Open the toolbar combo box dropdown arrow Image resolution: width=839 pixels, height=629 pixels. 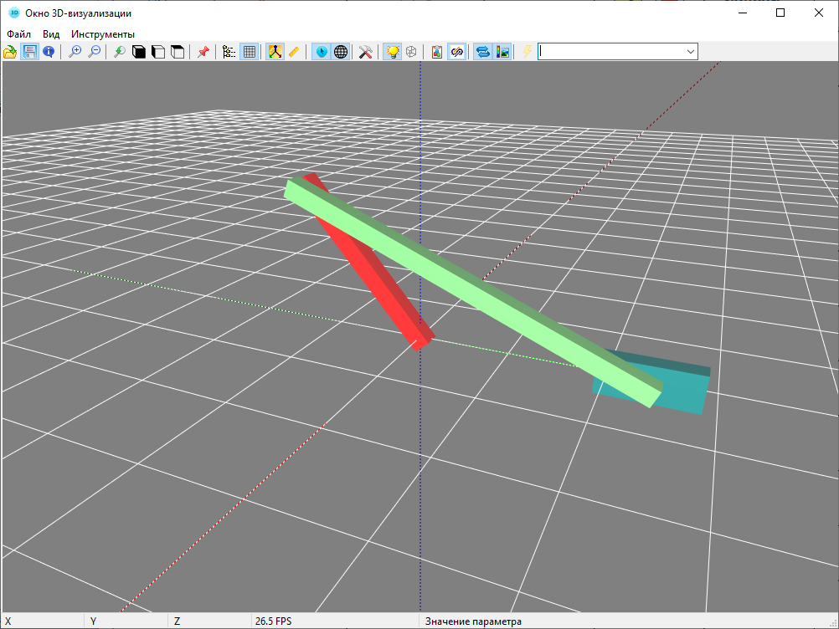tap(691, 52)
